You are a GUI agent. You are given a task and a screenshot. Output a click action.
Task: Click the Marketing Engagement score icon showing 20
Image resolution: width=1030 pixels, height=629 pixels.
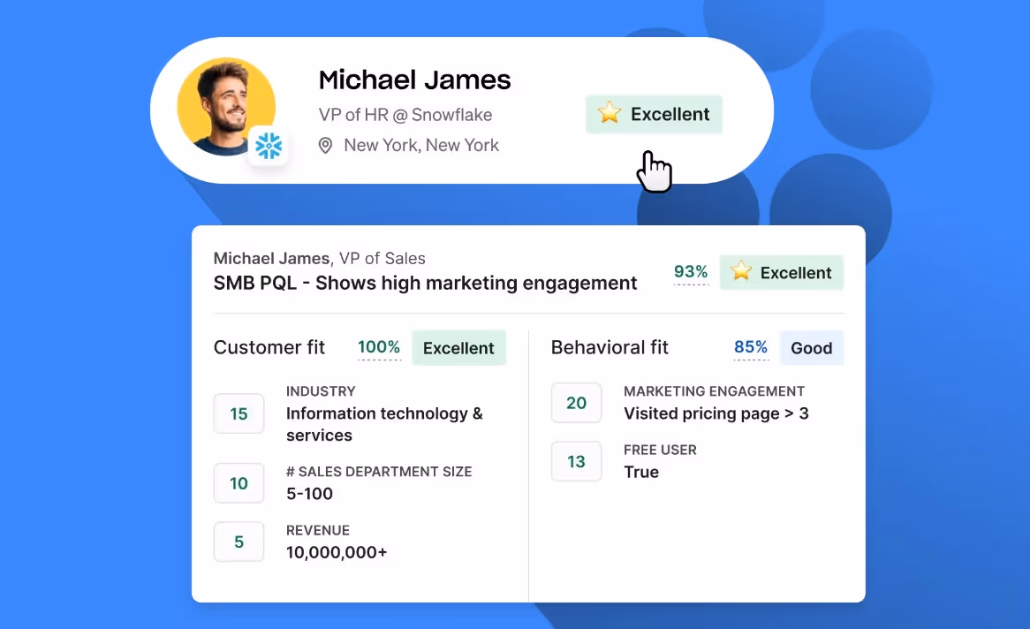coord(576,403)
